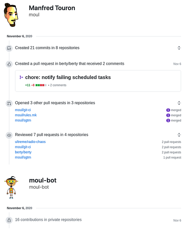
Task: Open moul/git-ci under opened pull requests
Action: [x=23, y=110]
